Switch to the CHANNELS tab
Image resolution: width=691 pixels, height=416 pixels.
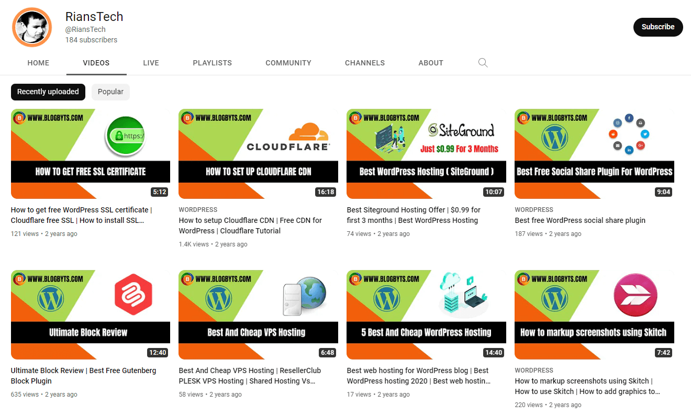(x=365, y=63)
